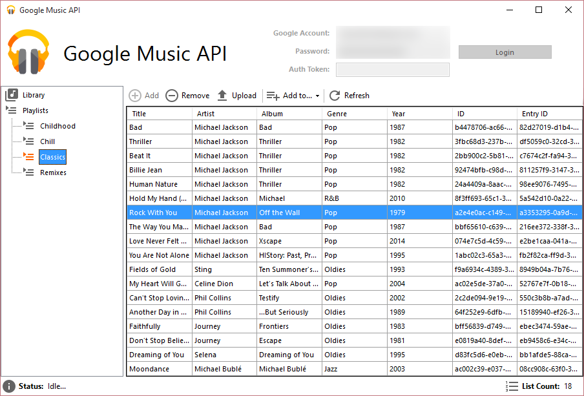
Task: Sort by the Genre column header
Action: point(355,114)
